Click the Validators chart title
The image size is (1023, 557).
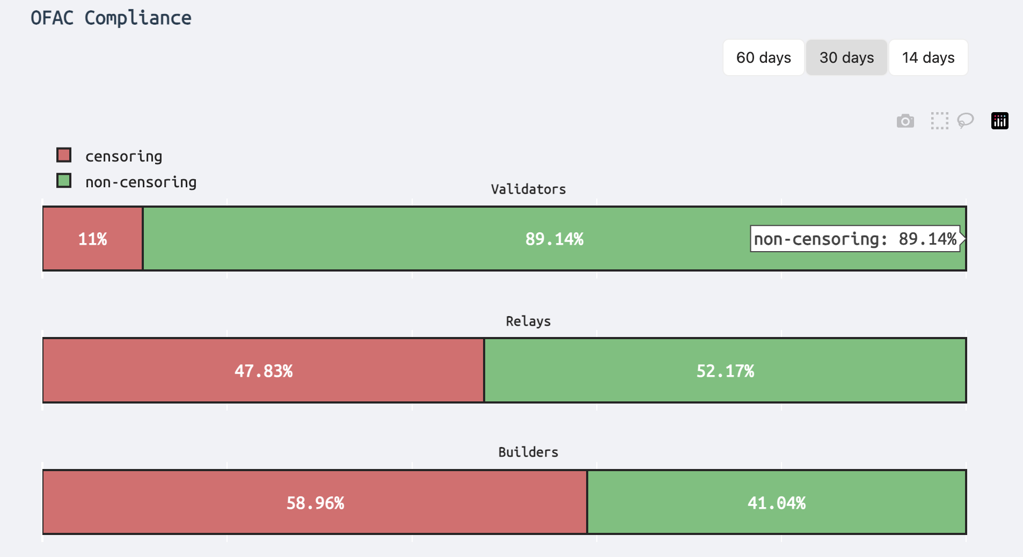click(528, 189)
